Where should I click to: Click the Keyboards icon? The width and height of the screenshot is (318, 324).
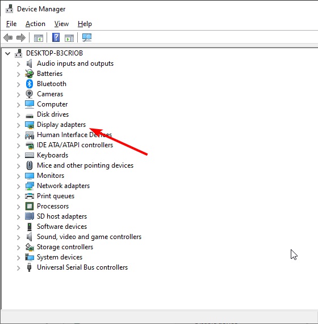coord(30,155)
